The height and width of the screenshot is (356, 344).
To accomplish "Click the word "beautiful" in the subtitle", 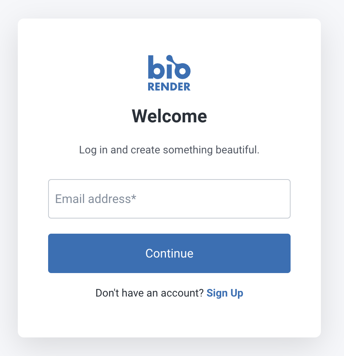I will tap(236, 150).
